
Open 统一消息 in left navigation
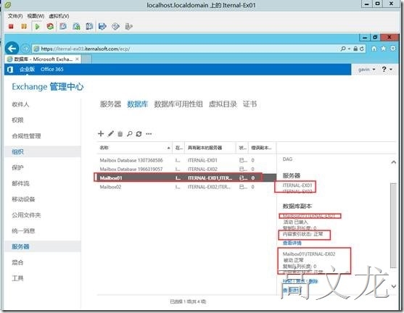23,231
